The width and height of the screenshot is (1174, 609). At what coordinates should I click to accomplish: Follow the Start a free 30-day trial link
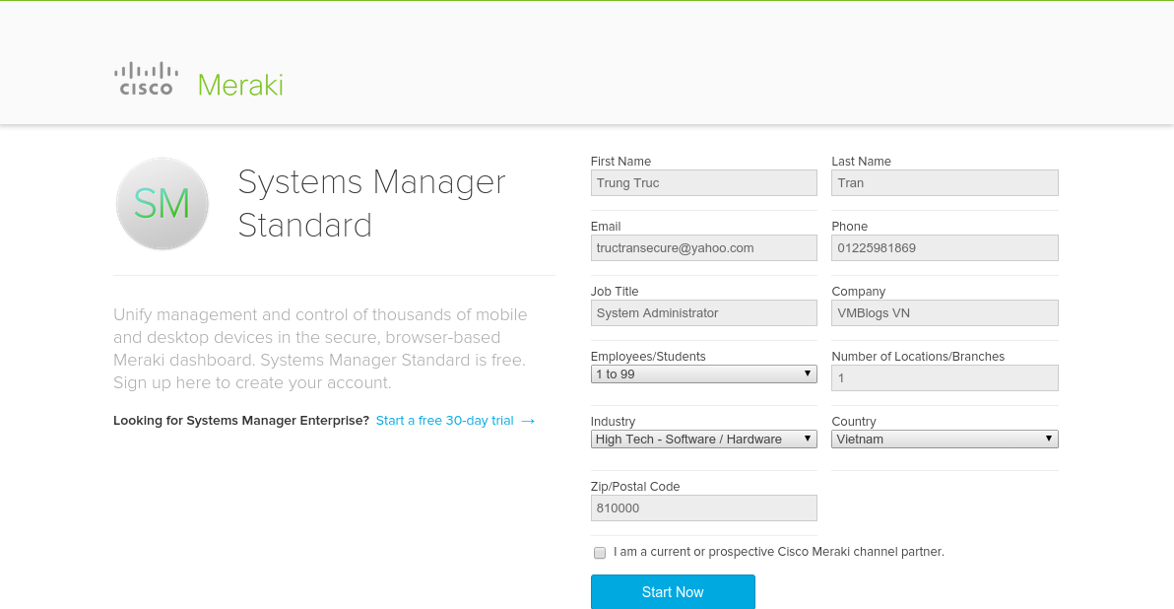coord(445,421)
